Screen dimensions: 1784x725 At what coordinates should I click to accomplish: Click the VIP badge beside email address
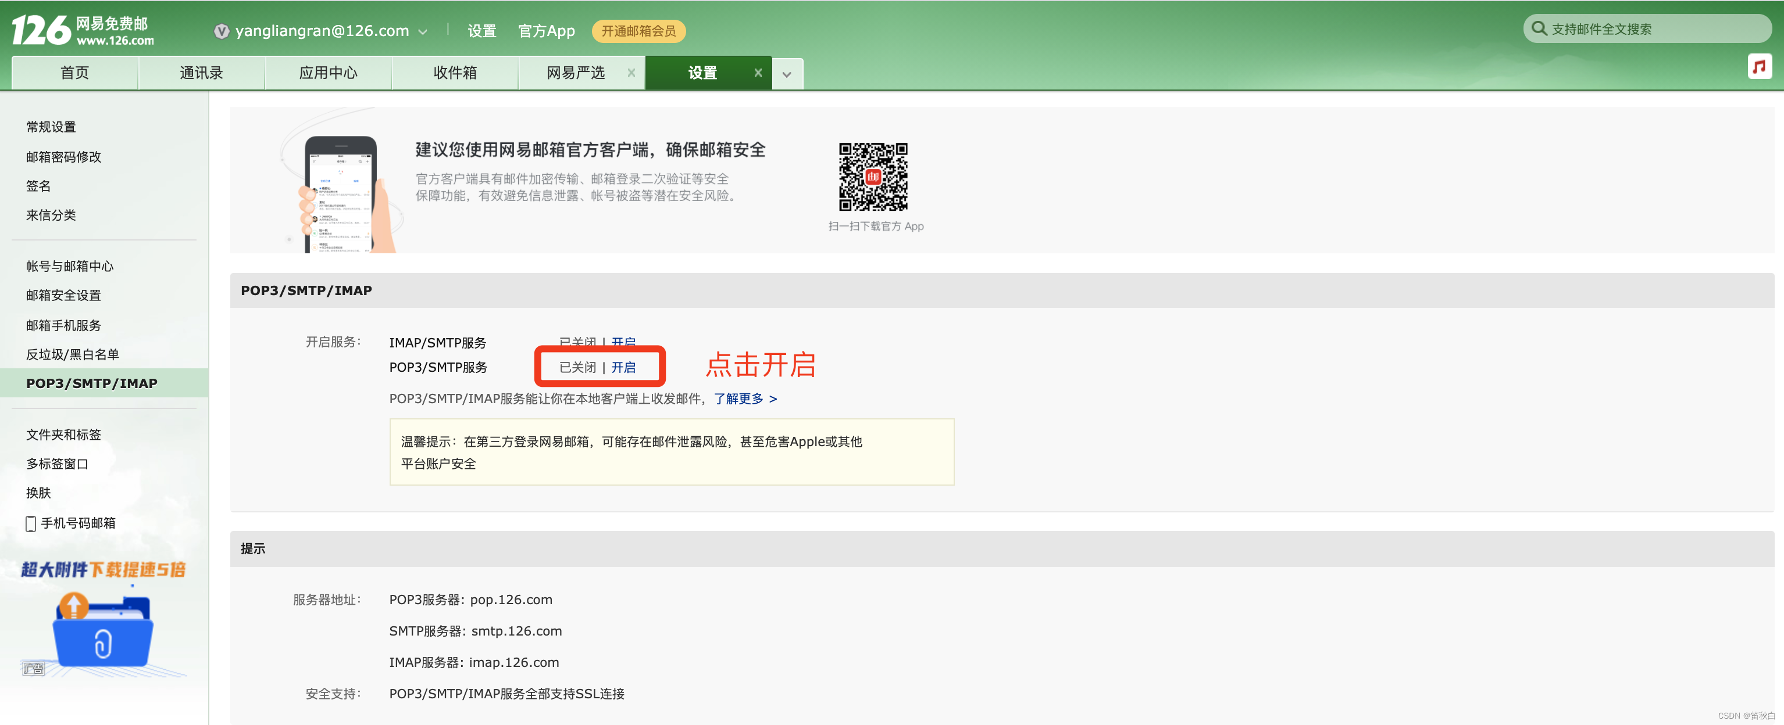point(221,31)
